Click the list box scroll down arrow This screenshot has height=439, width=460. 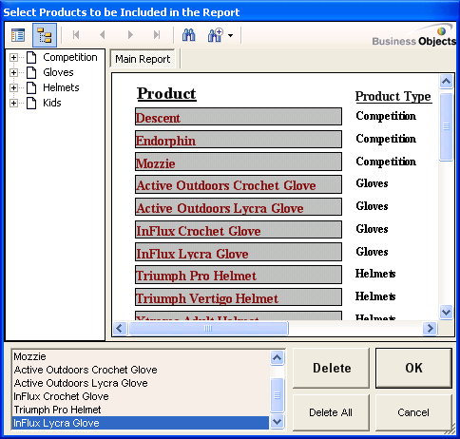[278, 422]
